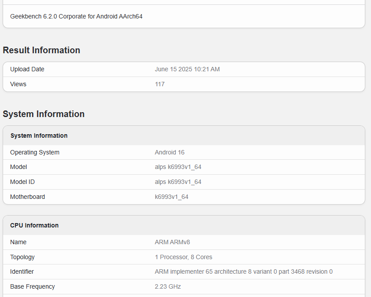Click the June 15 2025 upload timestamp
371x297 pixels.
click(187, 69)
